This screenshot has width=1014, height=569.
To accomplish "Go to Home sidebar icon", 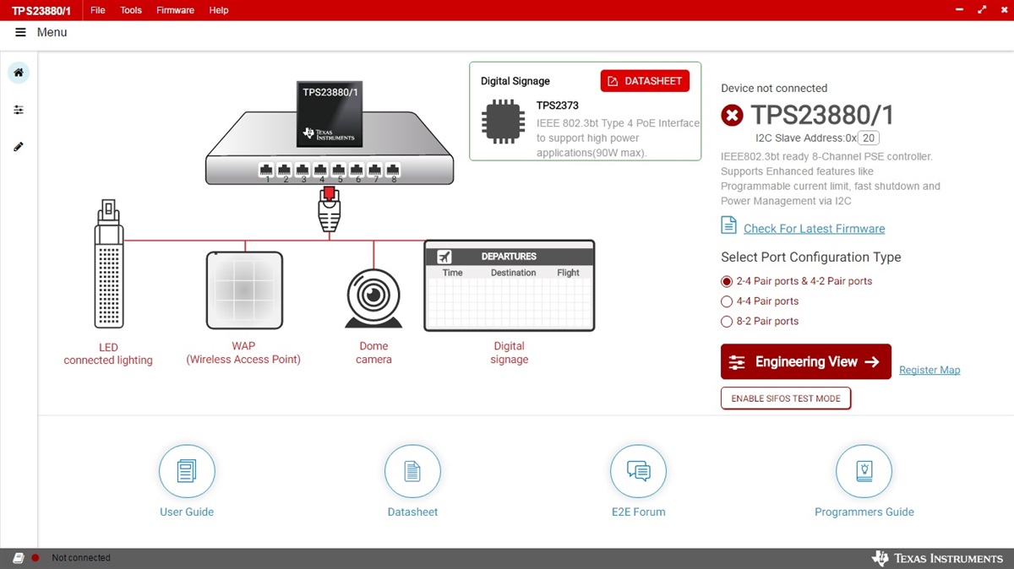I will [19, 73].
